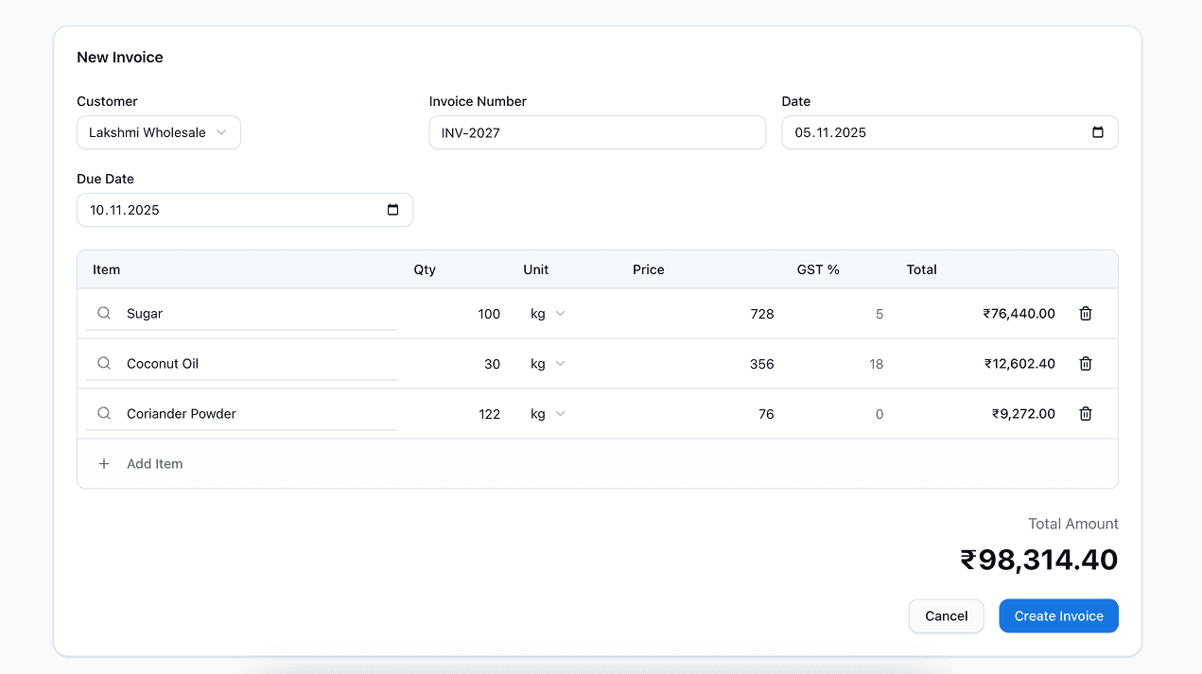The image size is (1202, 674).
Task: Remove Coconut Oil using the trash icon
Action: (1085, 363)
